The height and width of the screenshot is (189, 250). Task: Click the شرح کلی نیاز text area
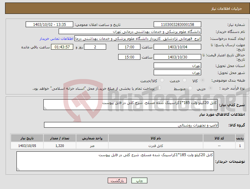click(x=131, y=105)
